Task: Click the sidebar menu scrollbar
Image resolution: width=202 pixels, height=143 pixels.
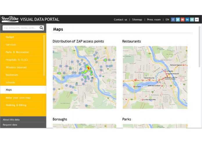Action: pyautogui.click(x=44, y=55)
